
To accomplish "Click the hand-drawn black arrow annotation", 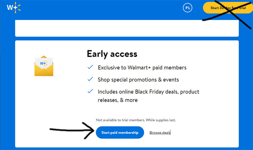I will [71, 130].
